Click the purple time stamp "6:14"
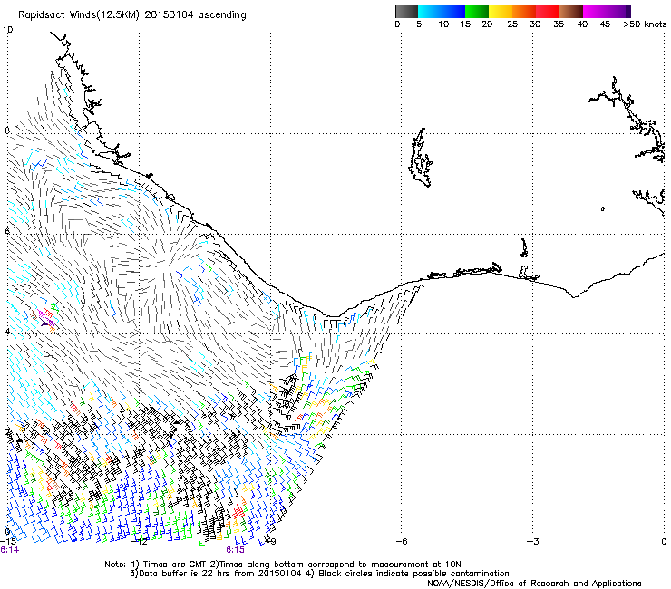The height and width of the screenshot is (589, 671). (9, 550)
